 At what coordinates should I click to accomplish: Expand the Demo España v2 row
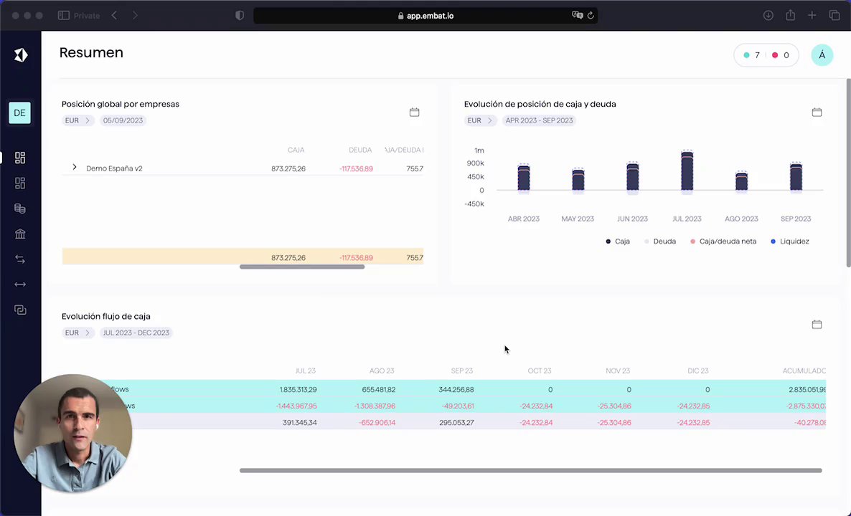point(75,168)
